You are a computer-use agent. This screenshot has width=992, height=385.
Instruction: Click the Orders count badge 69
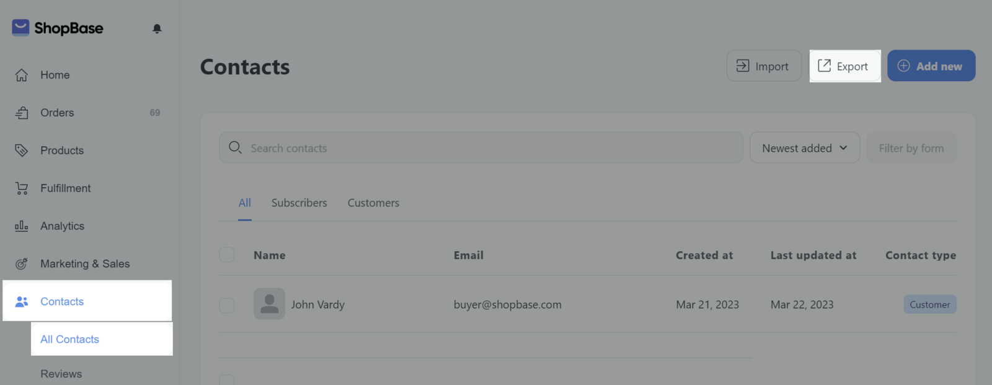(155, 113)
